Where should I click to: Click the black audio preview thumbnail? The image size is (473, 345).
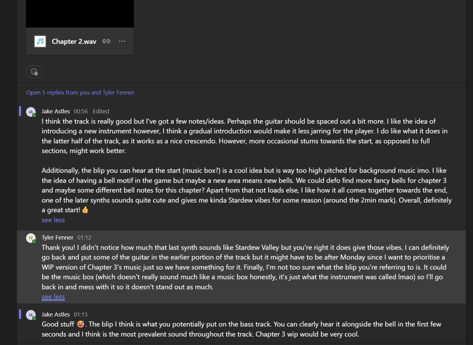79,13
